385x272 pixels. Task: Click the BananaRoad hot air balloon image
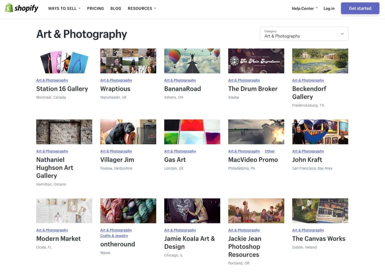click(x=192, y=61)
